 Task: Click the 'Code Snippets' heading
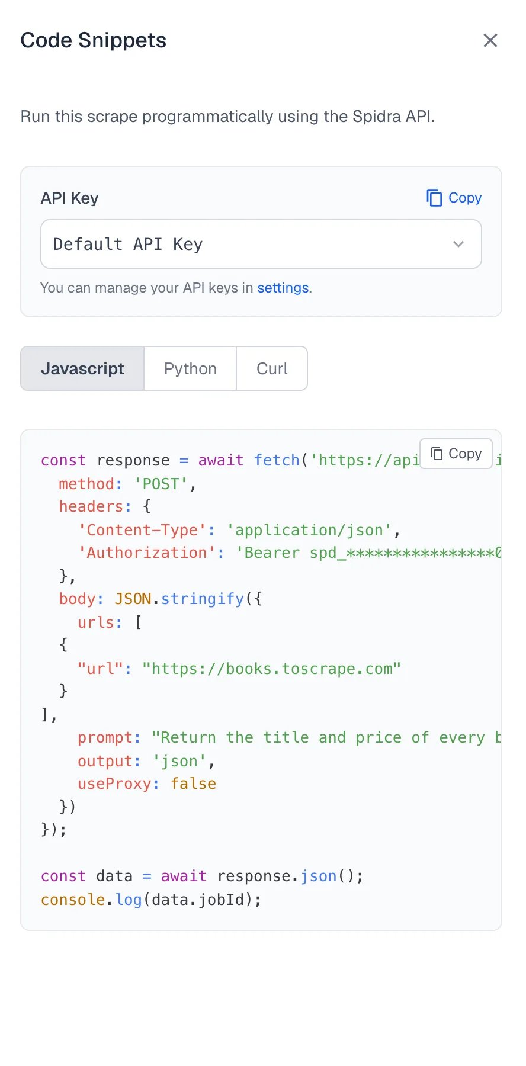click(x=94, y=40)
